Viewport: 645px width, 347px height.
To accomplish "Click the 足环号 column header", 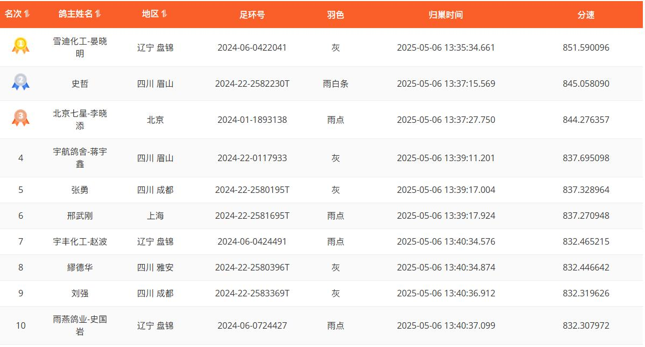I will point(252,15).
